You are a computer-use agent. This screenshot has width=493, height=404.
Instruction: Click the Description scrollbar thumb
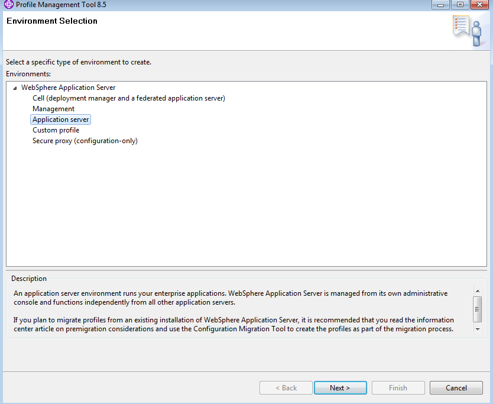click(478, 309)
